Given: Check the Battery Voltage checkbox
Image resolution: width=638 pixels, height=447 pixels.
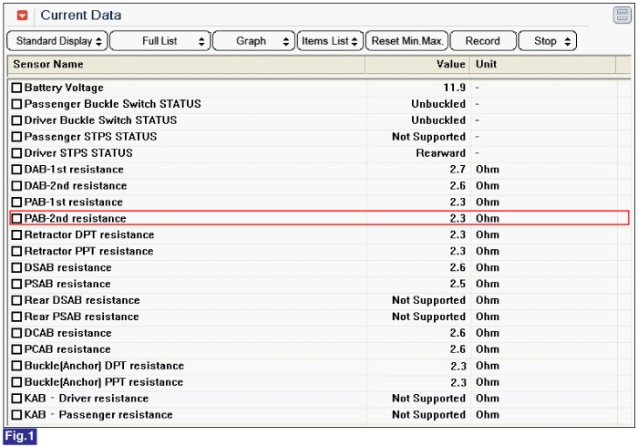Looking at the screenshot, I should tap(16, 88).
